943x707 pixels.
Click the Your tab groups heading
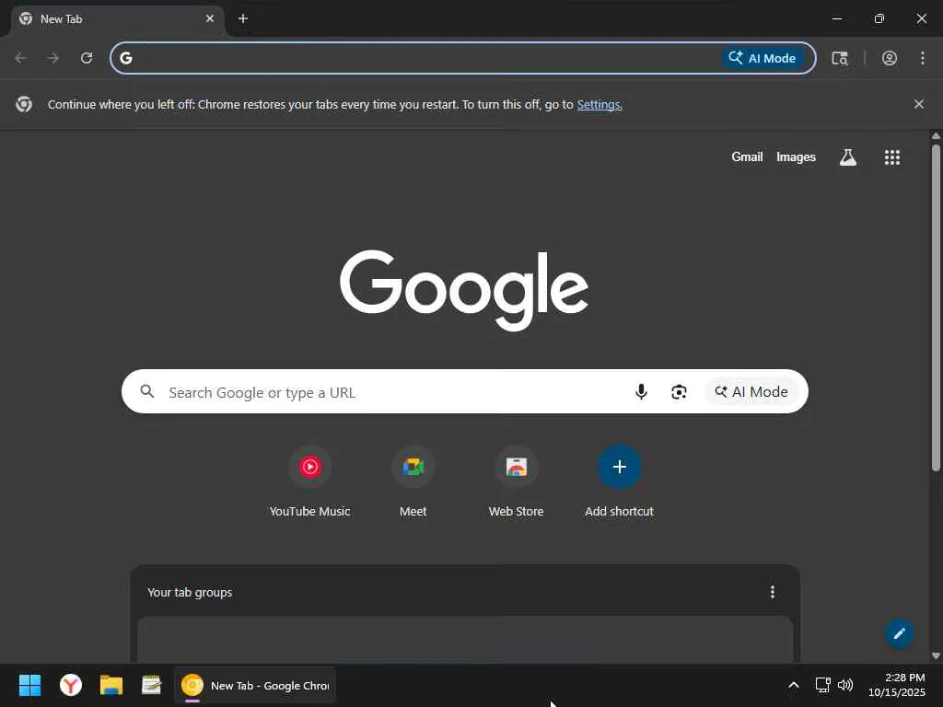tap(190, 592)
